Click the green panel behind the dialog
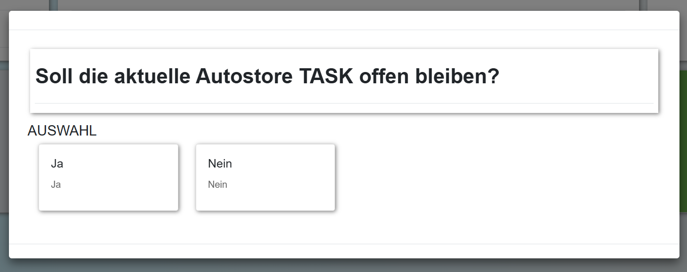Viewport: 687px width, 272px height. (683, 141)
